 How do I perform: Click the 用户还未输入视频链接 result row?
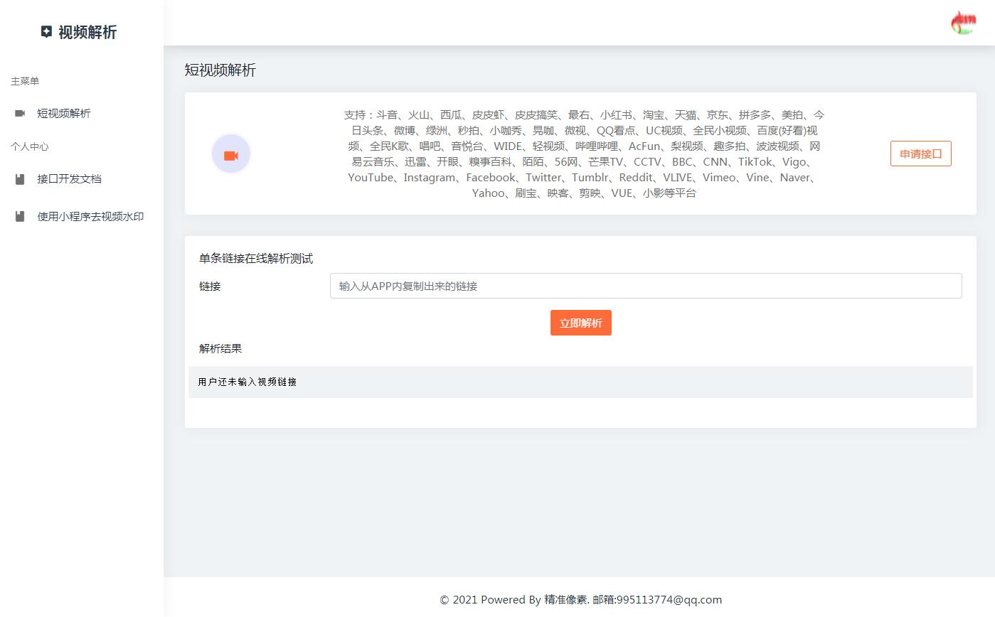pyautogui.click(x=248, y=382)
